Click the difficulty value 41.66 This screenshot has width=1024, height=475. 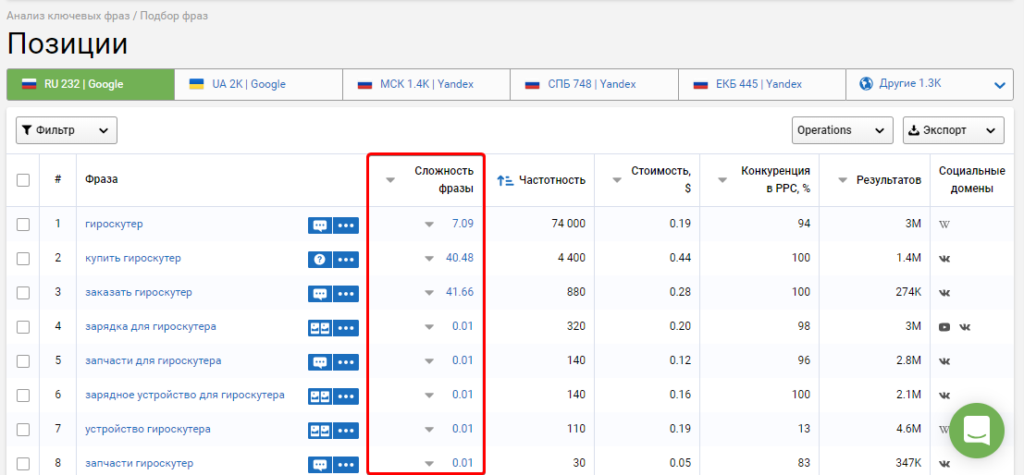460,292
